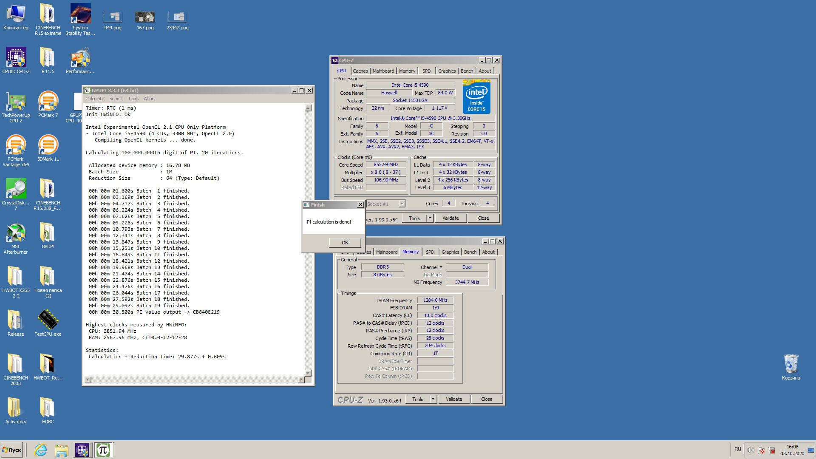Open file explorer from taskbar
816x459 pixels.
tap(62, 450)
